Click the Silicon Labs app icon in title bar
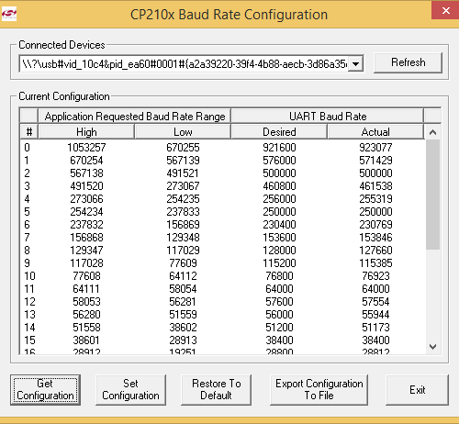459x424 pixels. 9,15
